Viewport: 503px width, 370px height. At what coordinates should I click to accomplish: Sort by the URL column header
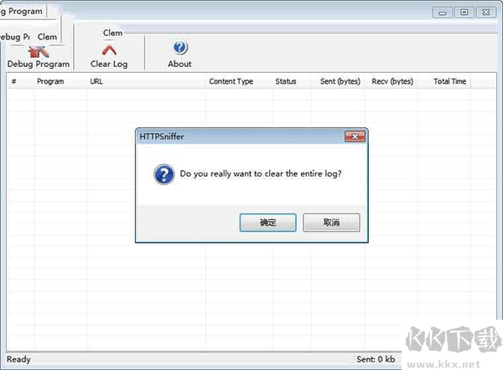point(96,81)
